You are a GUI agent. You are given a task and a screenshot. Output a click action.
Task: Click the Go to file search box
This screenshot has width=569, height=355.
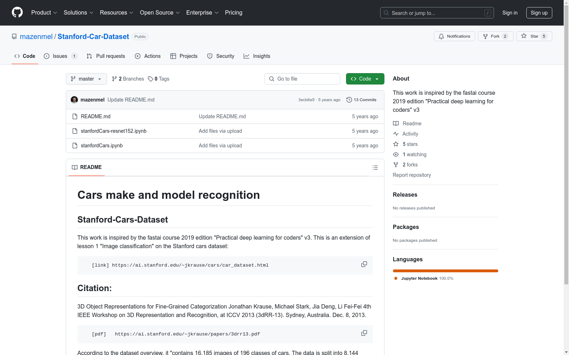pyautogui.click(x=302, y=79)
